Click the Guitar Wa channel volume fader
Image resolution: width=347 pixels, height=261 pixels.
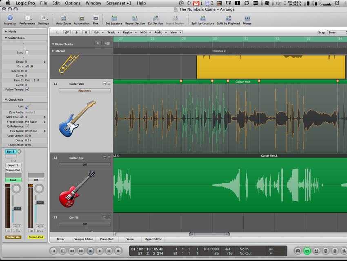pyautogui.click(x=17, y=209)
